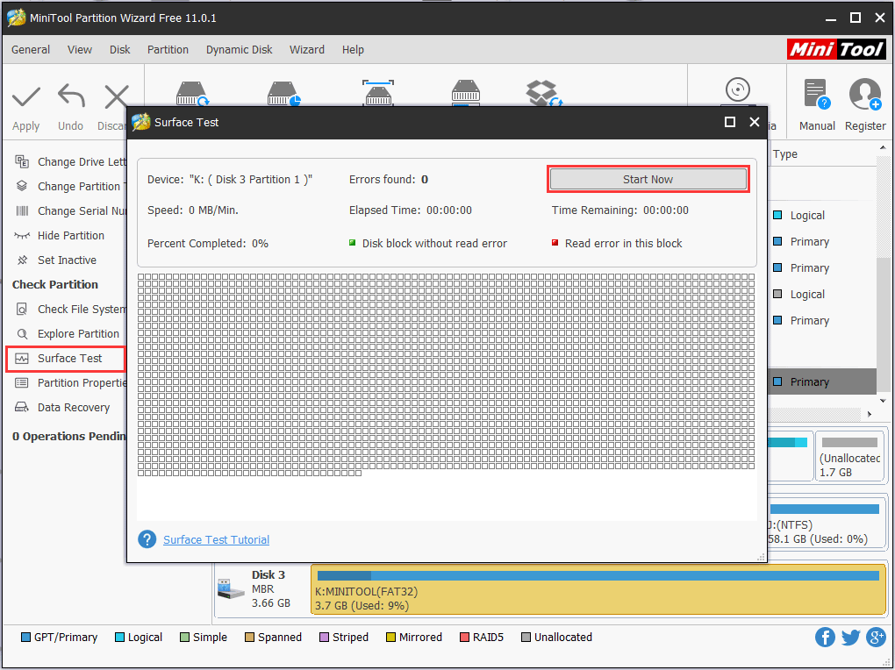Open the View menu

click(79, 50)
